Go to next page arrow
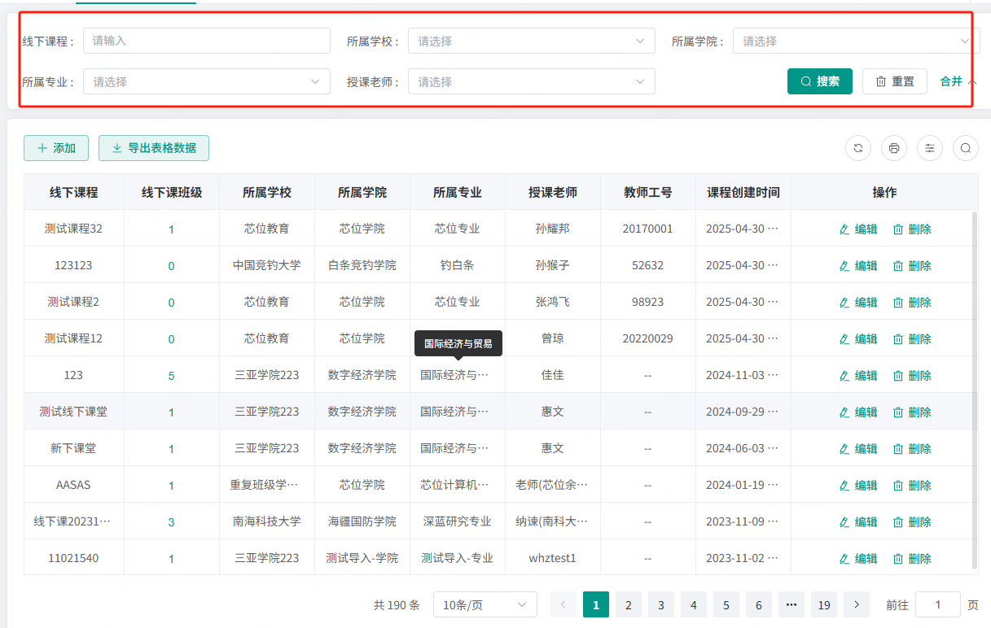Image resolution: width=991 pixels, height=628 pixels. click(857, 604)
